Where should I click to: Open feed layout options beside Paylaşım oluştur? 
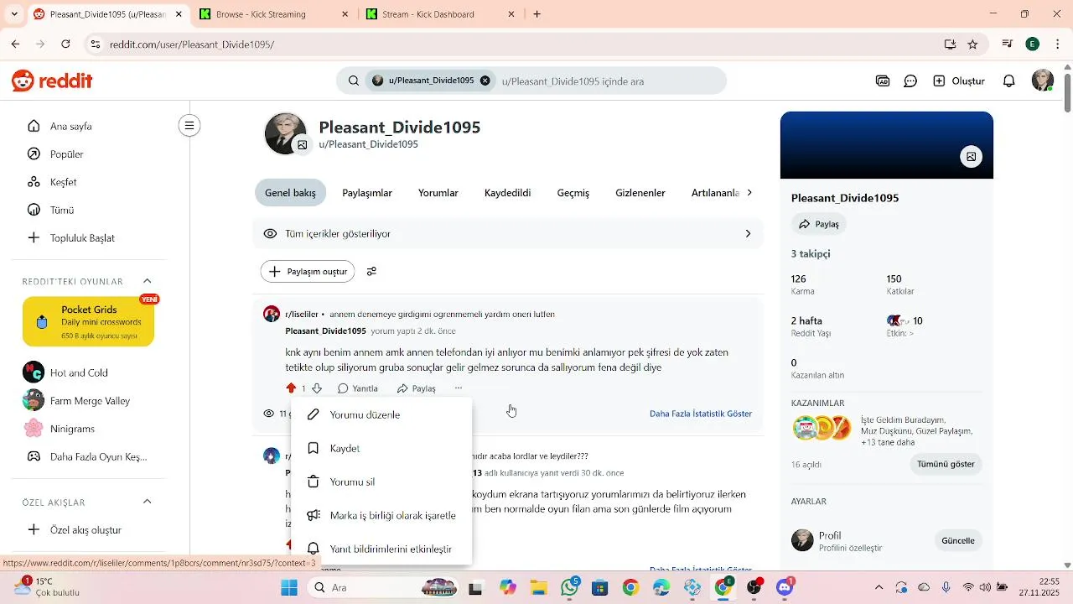point(371,271)
